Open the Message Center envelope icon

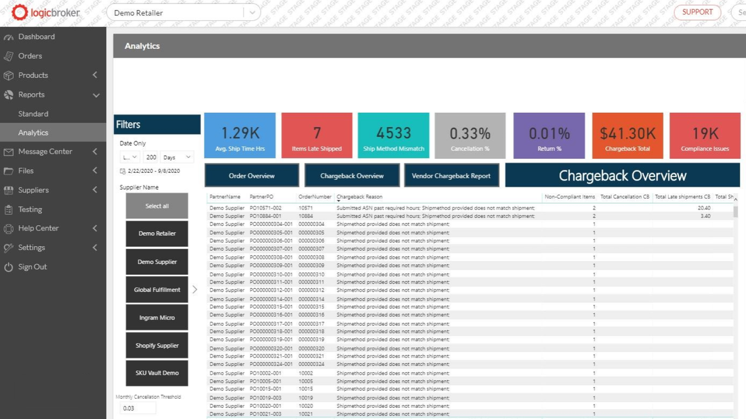(10, 151)
